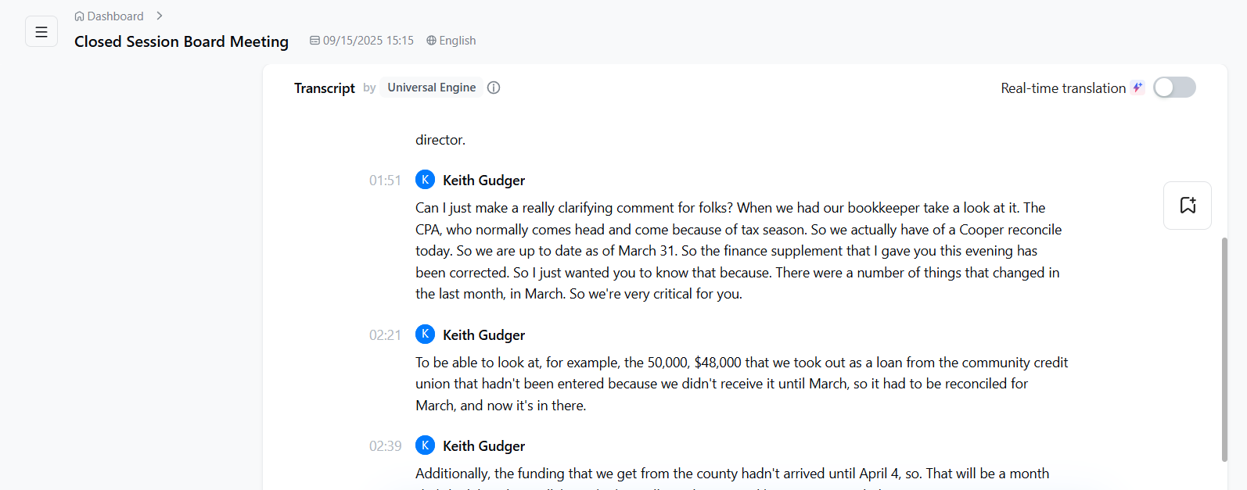Image resolution: width=1247 pixels, height=490 pixels.
Task: Click the Dashboard home icon
Action: click(79, 16)
